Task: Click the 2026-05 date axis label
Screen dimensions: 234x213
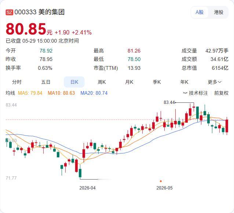Action: coord(164,188)
